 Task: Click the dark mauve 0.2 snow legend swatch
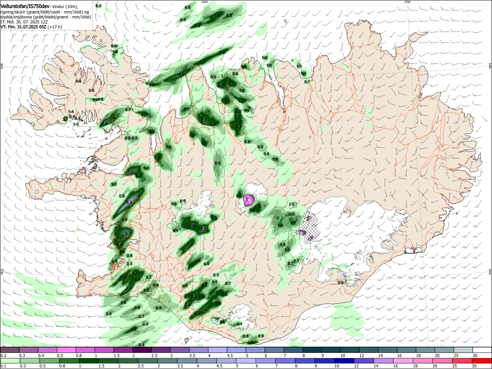click(x=10, y=350)
